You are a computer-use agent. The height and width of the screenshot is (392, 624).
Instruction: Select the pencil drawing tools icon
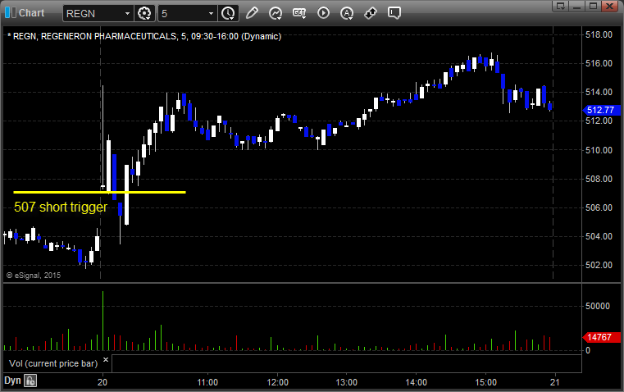[252, 13]
